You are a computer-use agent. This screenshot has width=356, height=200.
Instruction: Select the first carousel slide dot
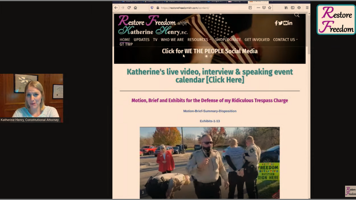[206, 56]
